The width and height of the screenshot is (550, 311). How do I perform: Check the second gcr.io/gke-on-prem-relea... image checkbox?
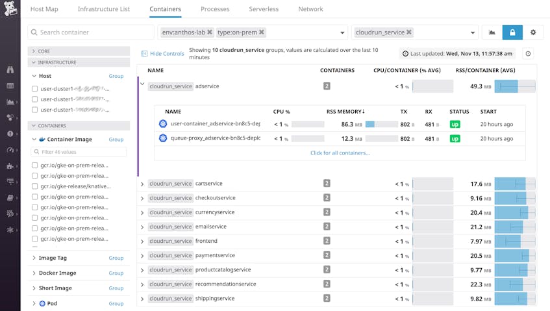(34, 176)
